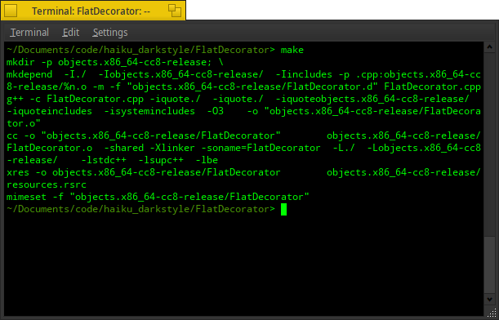
Task: Click the 'Terminal: FlatDecorator: --' title tab
Action: [93, 11]
